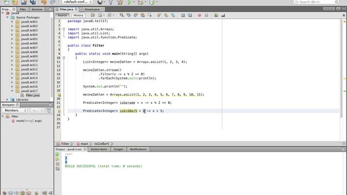Collapse the imports code fold
Image resolution: width=347 pixels, height=195 pixels.
(64, 29)
